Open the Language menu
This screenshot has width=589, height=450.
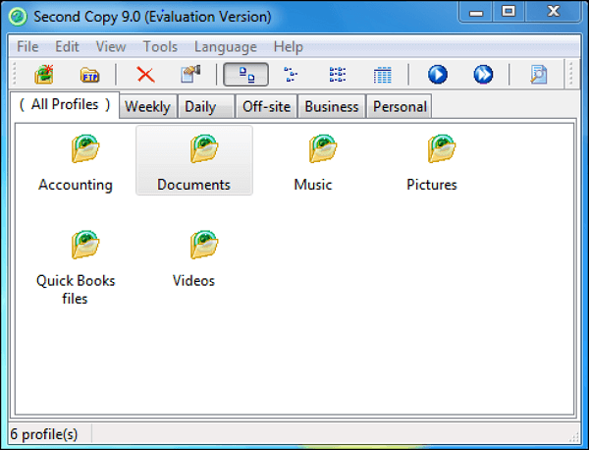(226, 46)
